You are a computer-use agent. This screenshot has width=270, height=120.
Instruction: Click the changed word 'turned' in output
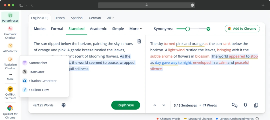[x=169, y=44]
